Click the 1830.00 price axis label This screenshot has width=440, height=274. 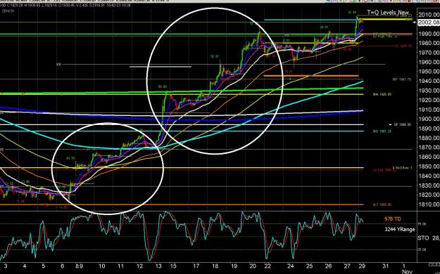pyautogui.click(x=429, y=185)
